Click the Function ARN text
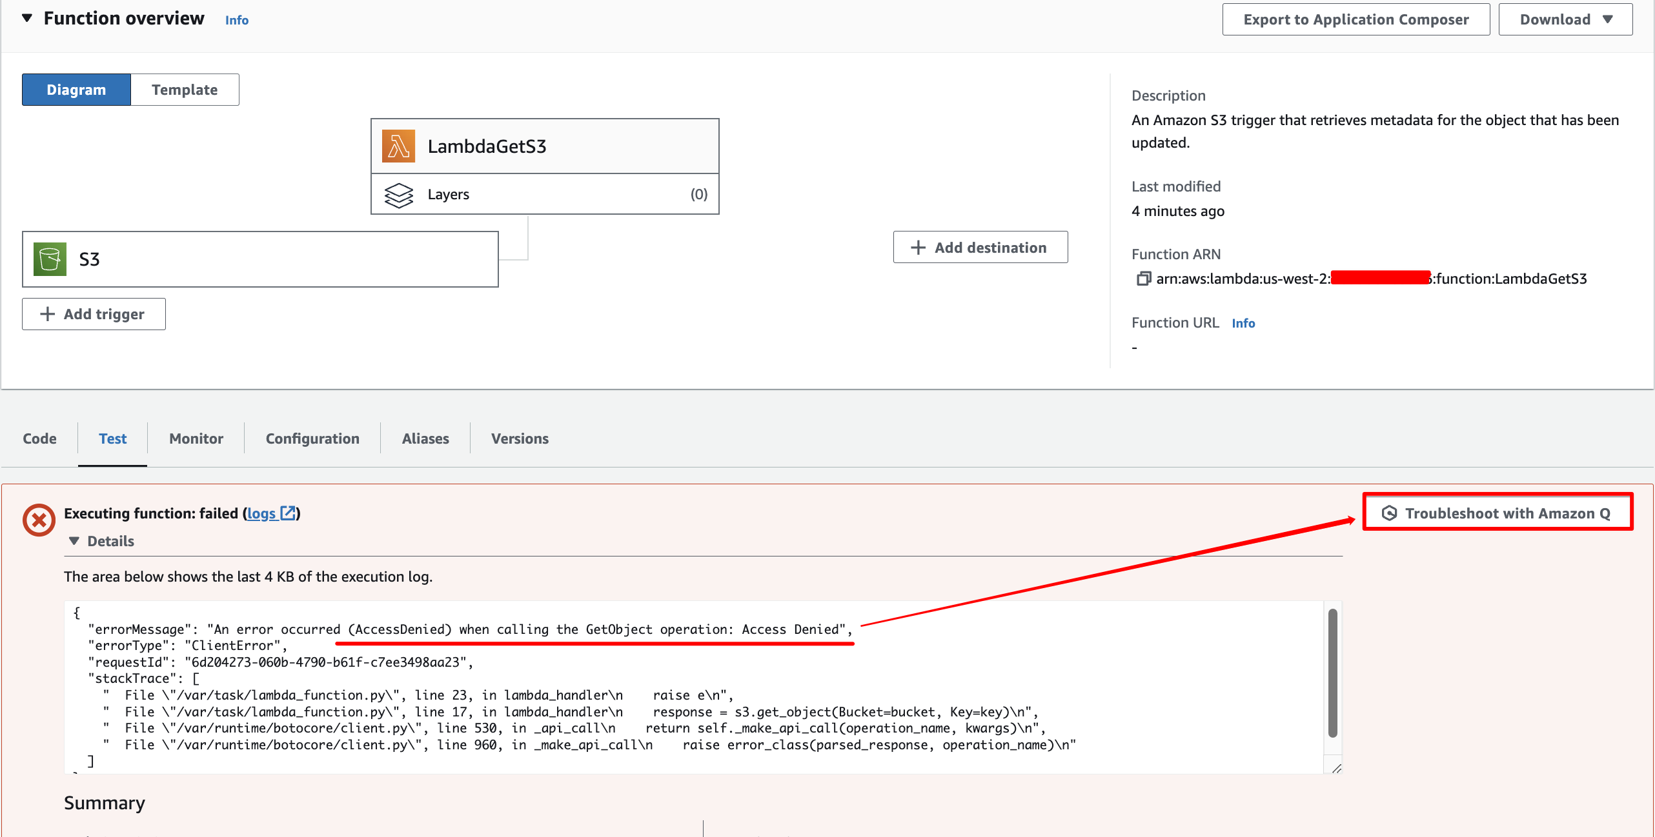The height and width of the screenshot is (837, 1655). (1371, 279)
